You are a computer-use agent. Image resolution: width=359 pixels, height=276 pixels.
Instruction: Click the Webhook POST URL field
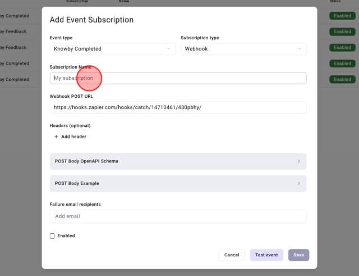click(178, 107)
